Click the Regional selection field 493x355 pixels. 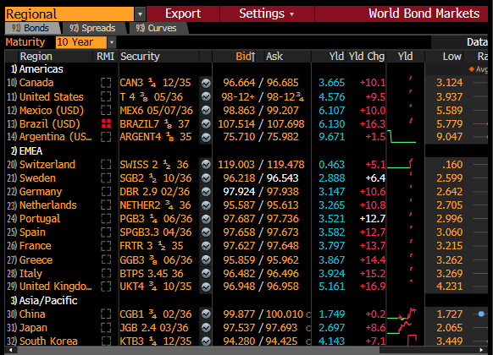69,14
